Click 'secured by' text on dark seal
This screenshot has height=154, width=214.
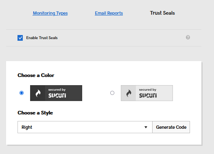pyautogui.click(x=57, y=90)
